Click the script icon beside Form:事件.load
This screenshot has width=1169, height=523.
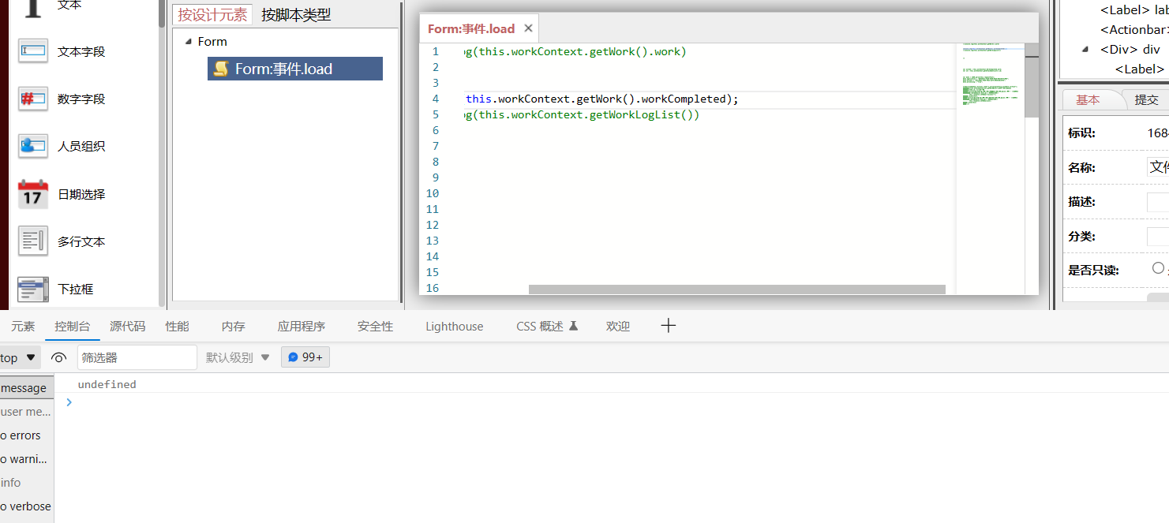222,69
